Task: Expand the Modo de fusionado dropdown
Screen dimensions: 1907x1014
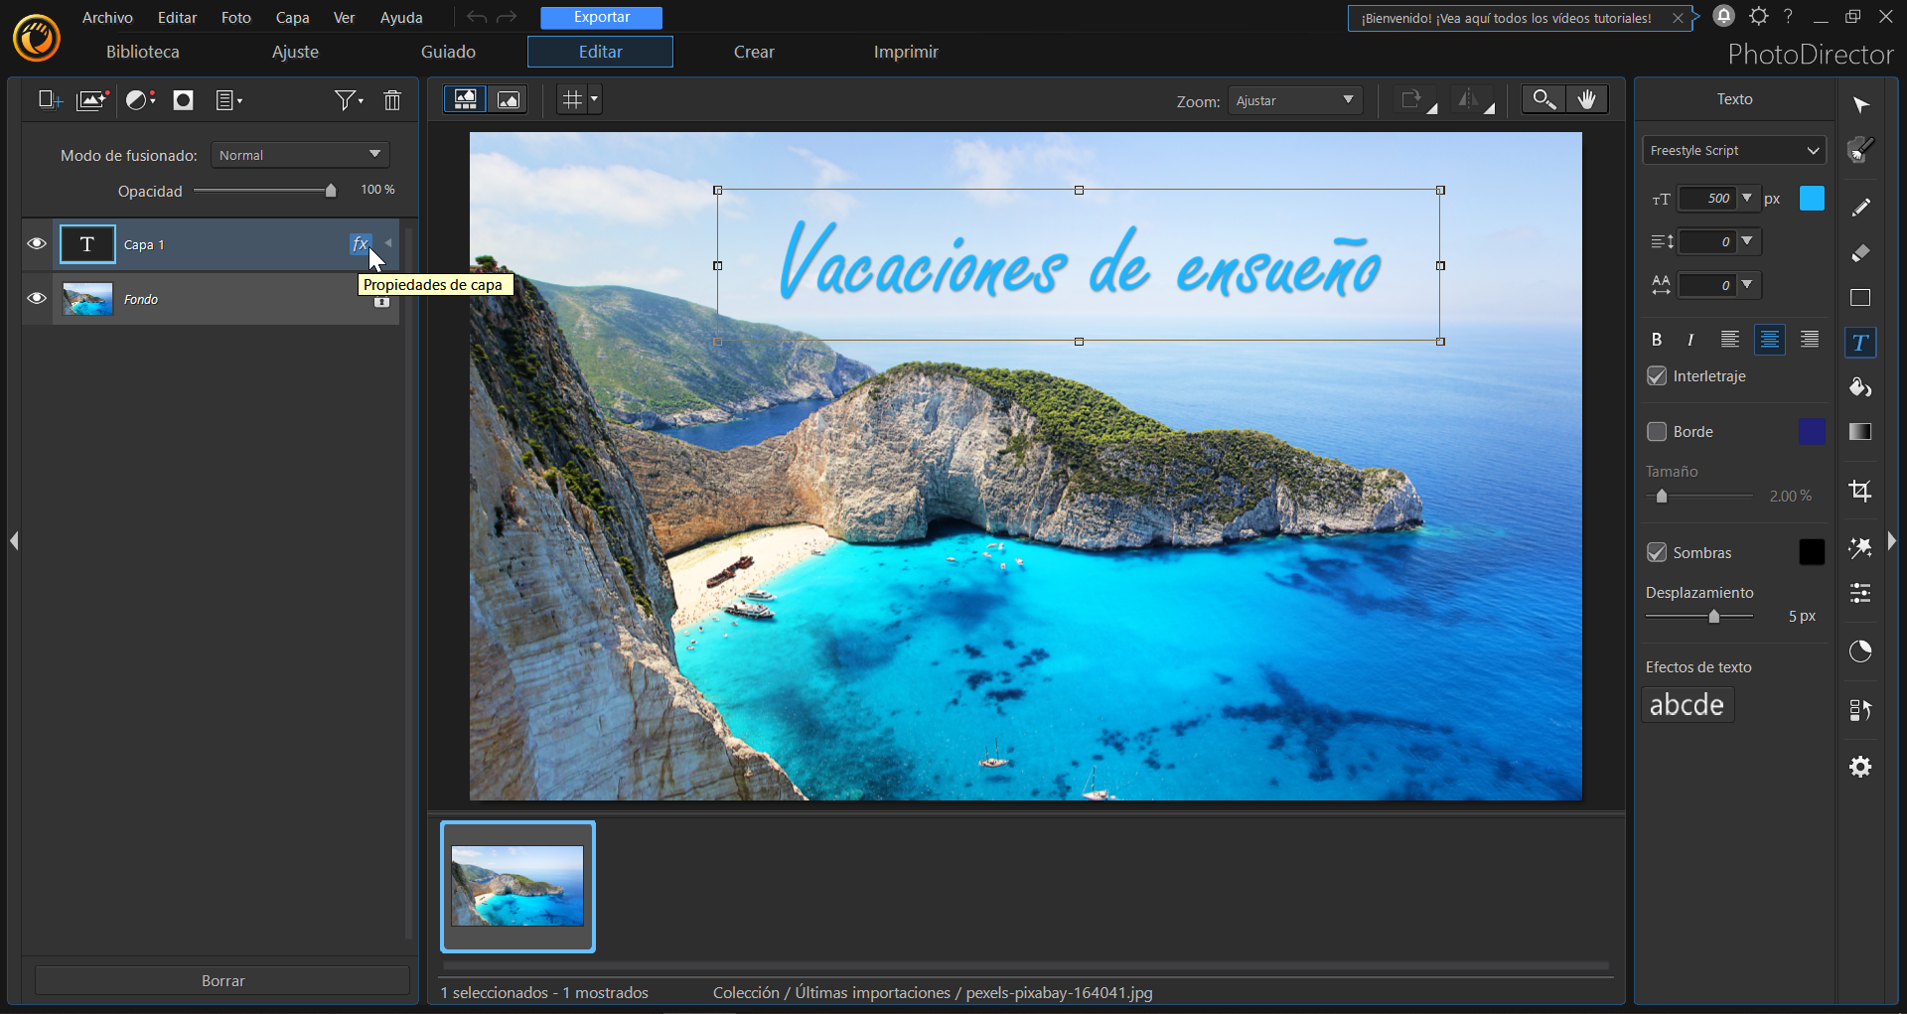Action: click(x=300, y=155)
